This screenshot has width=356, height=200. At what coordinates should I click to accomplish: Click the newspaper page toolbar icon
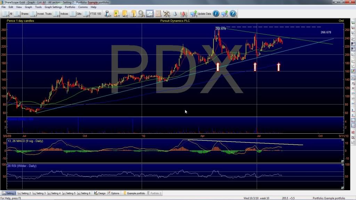pyautogui.click(x=158, y=14)
